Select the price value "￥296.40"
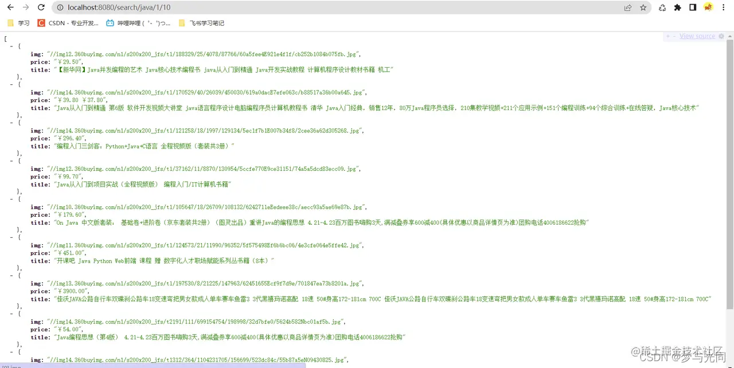The width and height of the screenshot is (734, 368). [x=69, y=138]
